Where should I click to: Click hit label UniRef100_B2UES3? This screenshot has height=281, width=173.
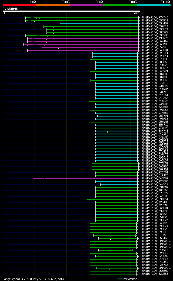[155, 274]
